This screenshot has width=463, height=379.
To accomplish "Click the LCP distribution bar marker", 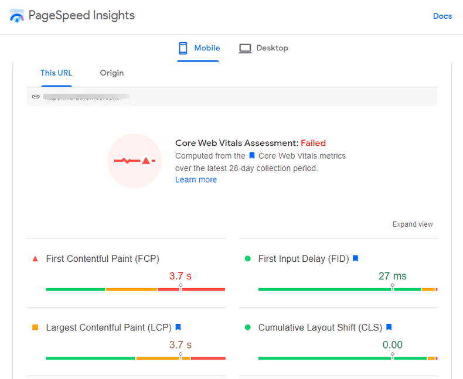I will point(181,356).
